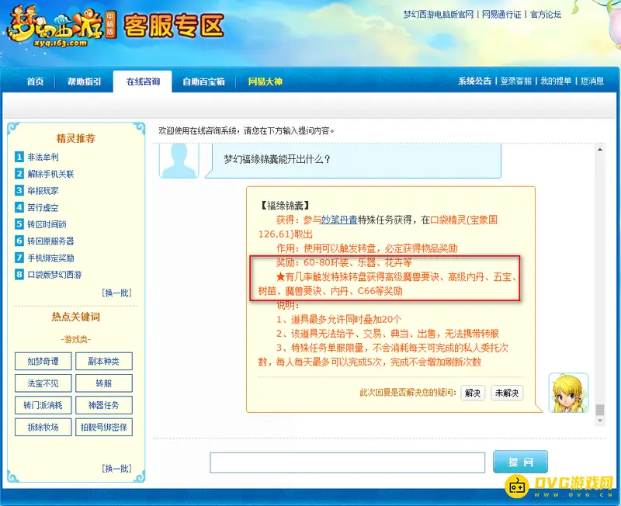Click number 4 badge beside 苦行虚空
621x506 pixels.
point(19,207)
